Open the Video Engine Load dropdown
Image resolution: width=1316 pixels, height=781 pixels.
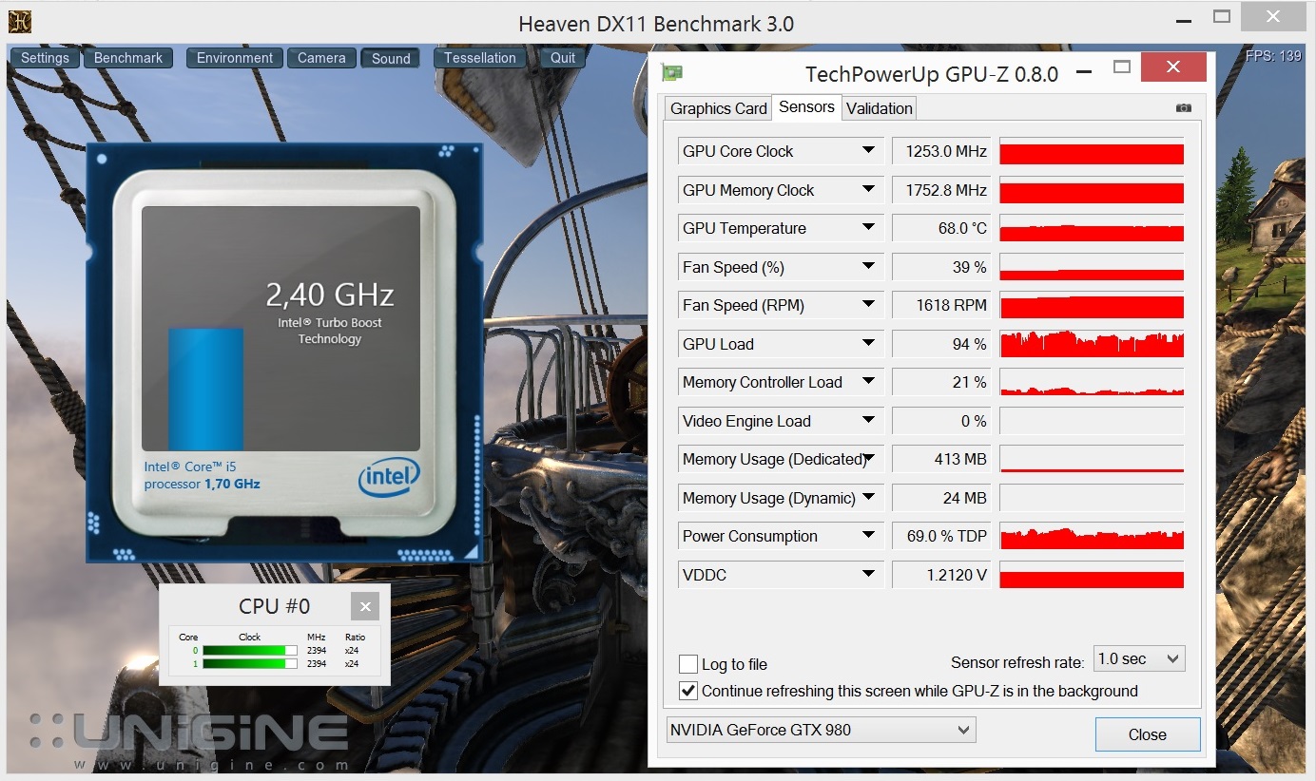[x=868, y=421]
